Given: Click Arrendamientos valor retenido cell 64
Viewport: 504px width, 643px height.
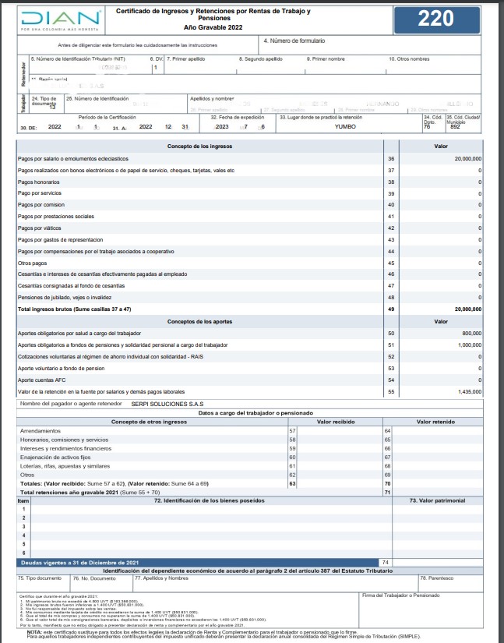Looking at the screenshot, I should point(437,431).
